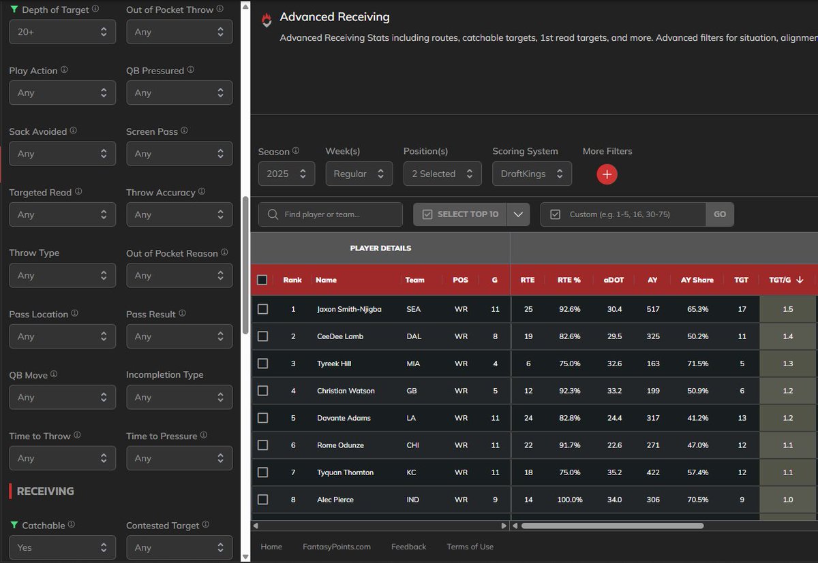Click the info icon beside Out of Pocket Reason
Image resolution: width=818 pixels, height=563 pixels.
coord(224,253)
